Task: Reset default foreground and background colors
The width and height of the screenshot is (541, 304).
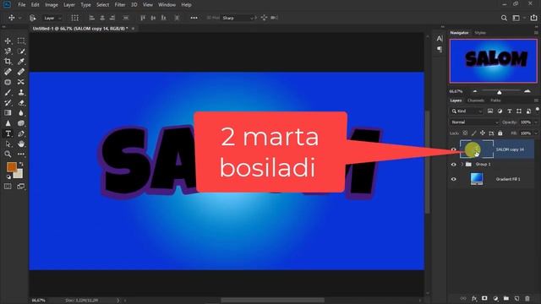Action: (8, 176)
